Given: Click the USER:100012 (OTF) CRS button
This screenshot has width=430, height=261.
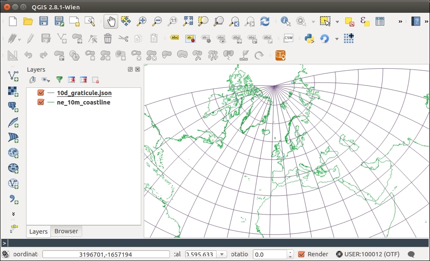Looking at the screenshot, I should 368,254.
